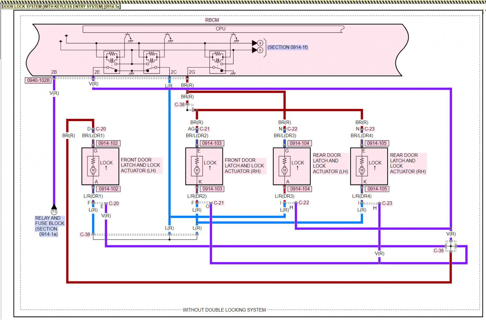Click BR/L(DR1) wire label

pyautogui.click(x=93, y=136)
